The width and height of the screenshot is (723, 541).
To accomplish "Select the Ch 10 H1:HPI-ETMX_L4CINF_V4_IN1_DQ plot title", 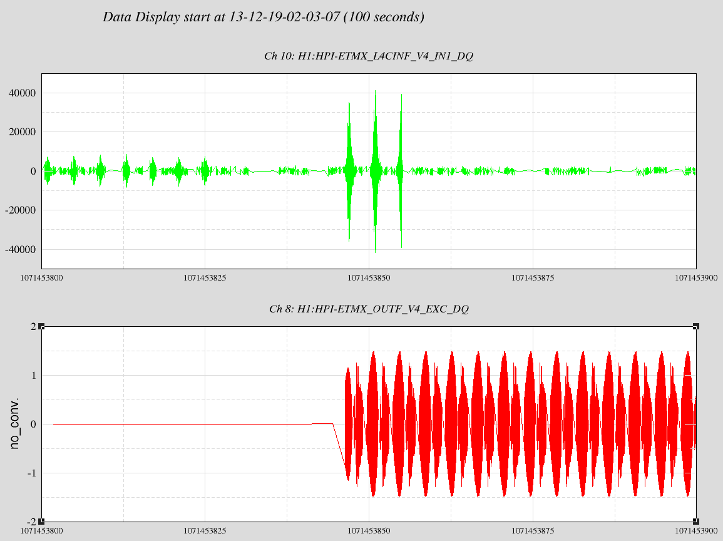I will click(369, 56).
